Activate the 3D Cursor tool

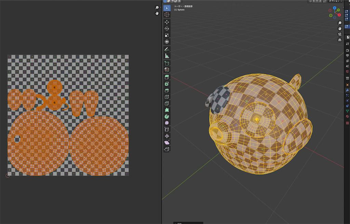click(x=167, y=14)
